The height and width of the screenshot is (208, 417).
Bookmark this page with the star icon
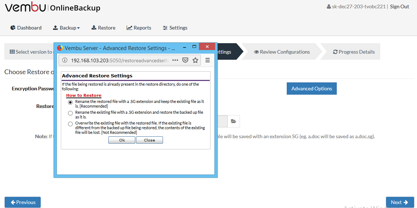point(195,60)
